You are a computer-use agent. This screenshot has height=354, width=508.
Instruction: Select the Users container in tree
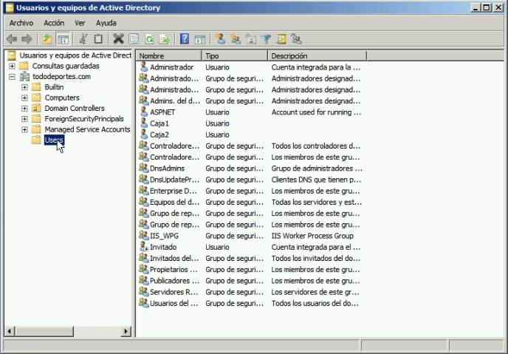click(54, 140)
